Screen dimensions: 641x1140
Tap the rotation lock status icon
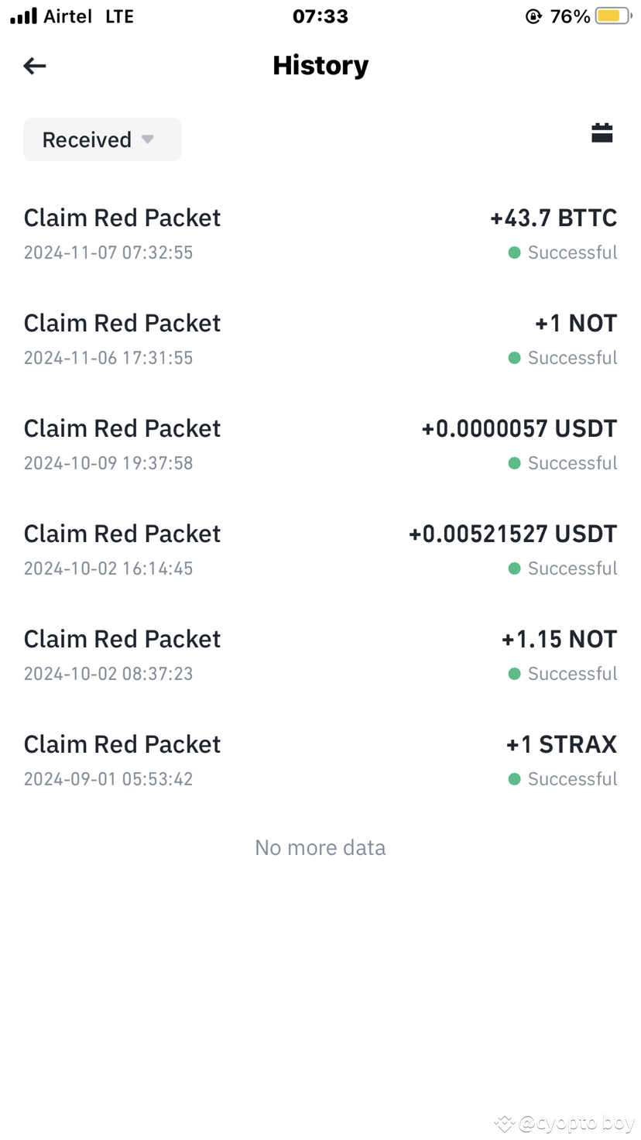533,16
